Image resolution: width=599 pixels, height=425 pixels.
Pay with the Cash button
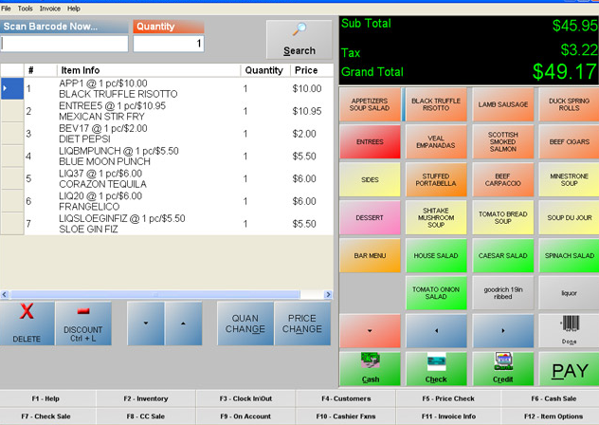(x=370, y=369)
